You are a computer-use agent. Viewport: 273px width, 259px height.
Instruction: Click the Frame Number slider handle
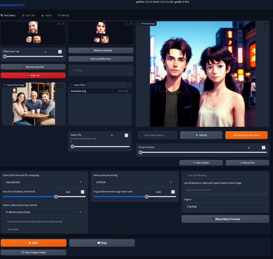click(x=141, y=152)
